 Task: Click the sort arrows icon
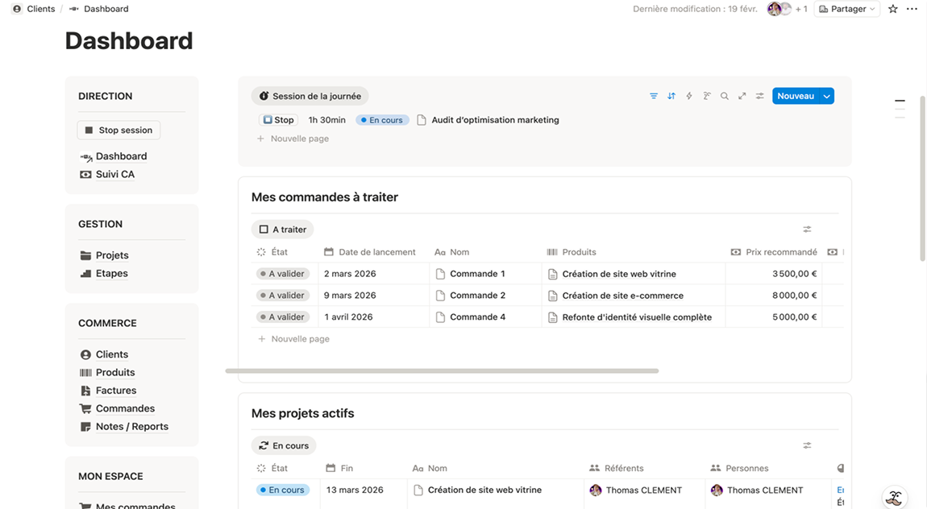click(x=671, y=96)
